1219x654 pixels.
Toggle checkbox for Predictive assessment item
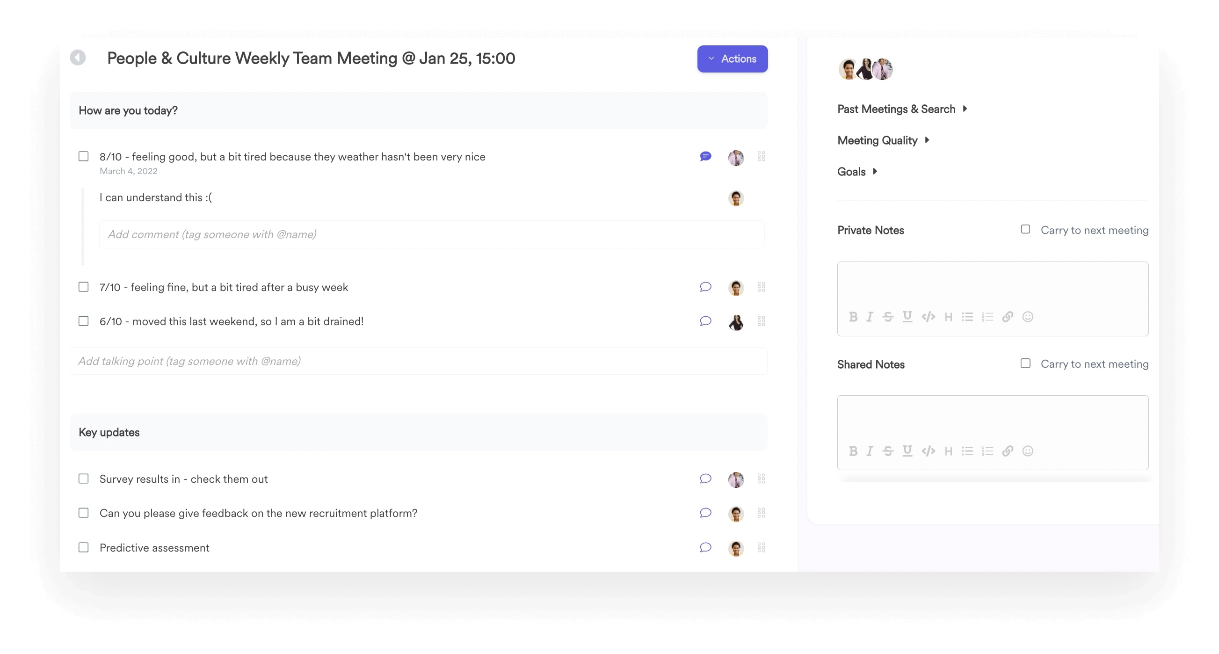click(83, 547)
